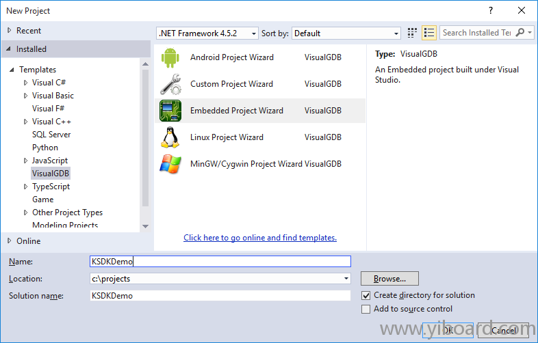Collapse the Templates tree node

[12, 70]
